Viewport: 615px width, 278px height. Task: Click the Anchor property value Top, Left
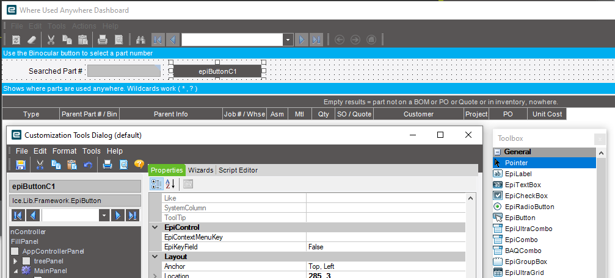click(386, 266)
